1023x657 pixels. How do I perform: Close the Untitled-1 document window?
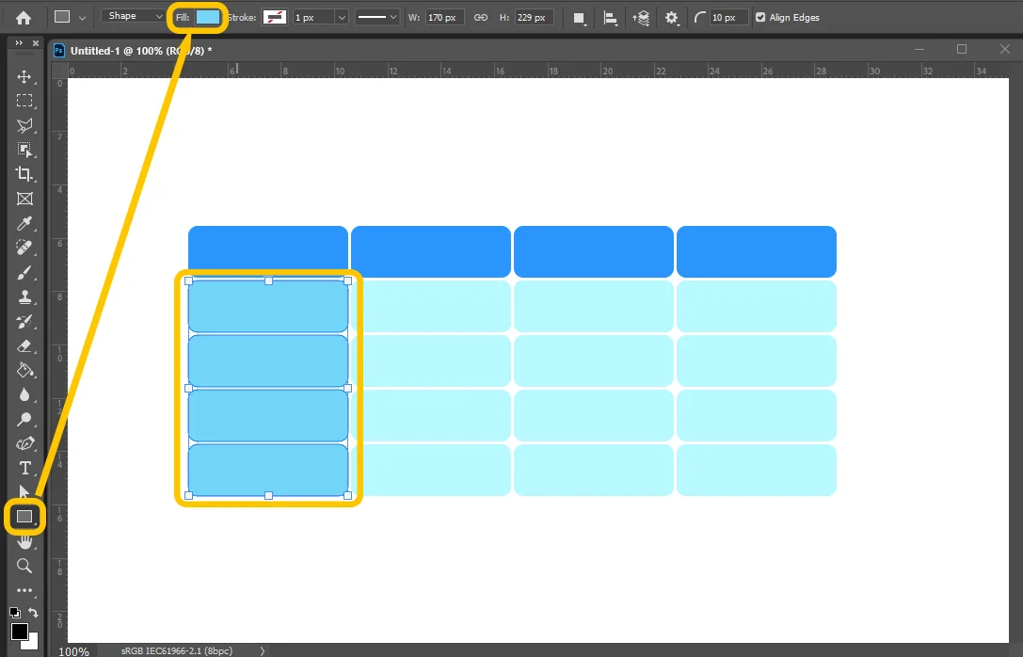pyautogui.click(x=1005, y=49)
